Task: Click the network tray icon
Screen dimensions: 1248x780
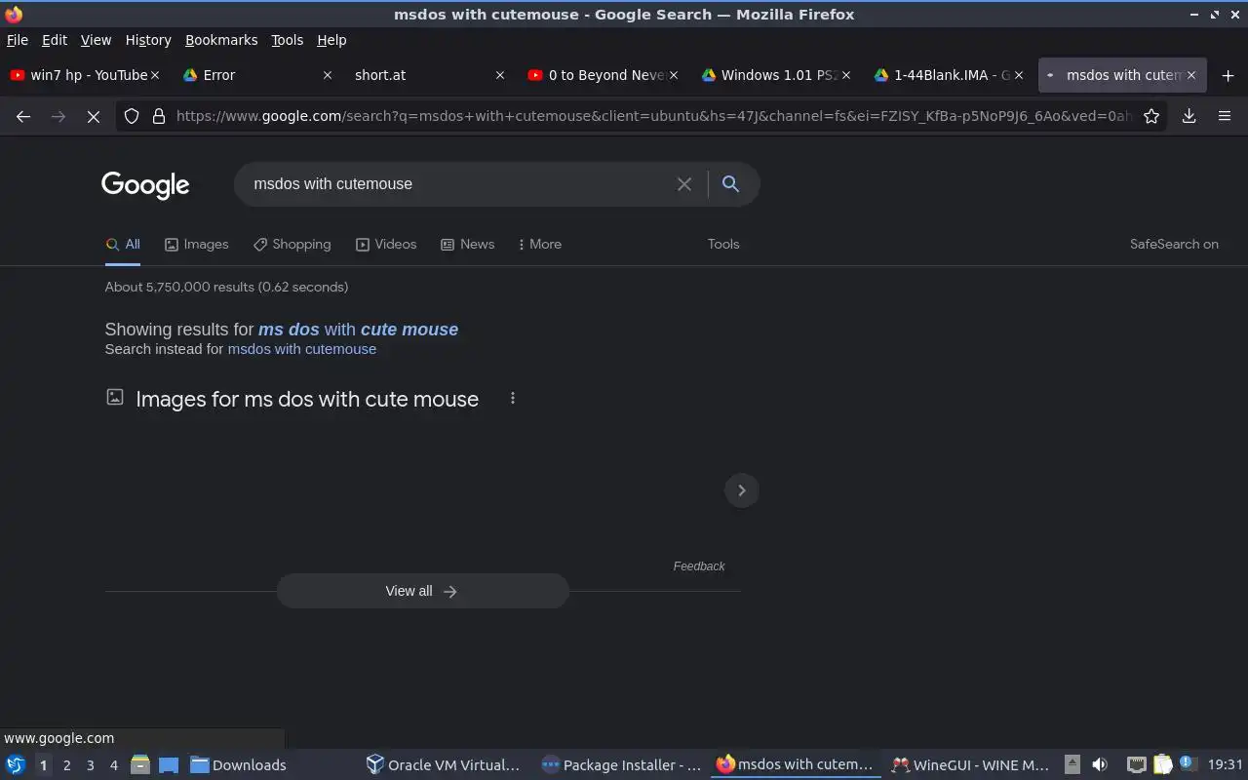Action: [1137, 764]
